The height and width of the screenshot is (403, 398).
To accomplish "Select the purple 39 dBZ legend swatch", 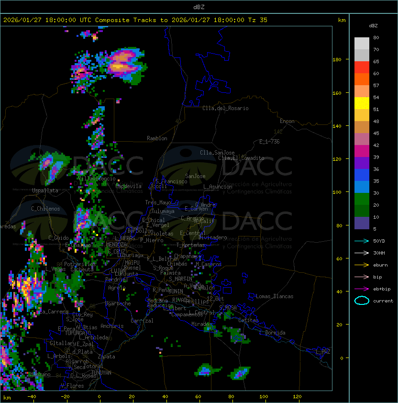I will pos(362,163).
